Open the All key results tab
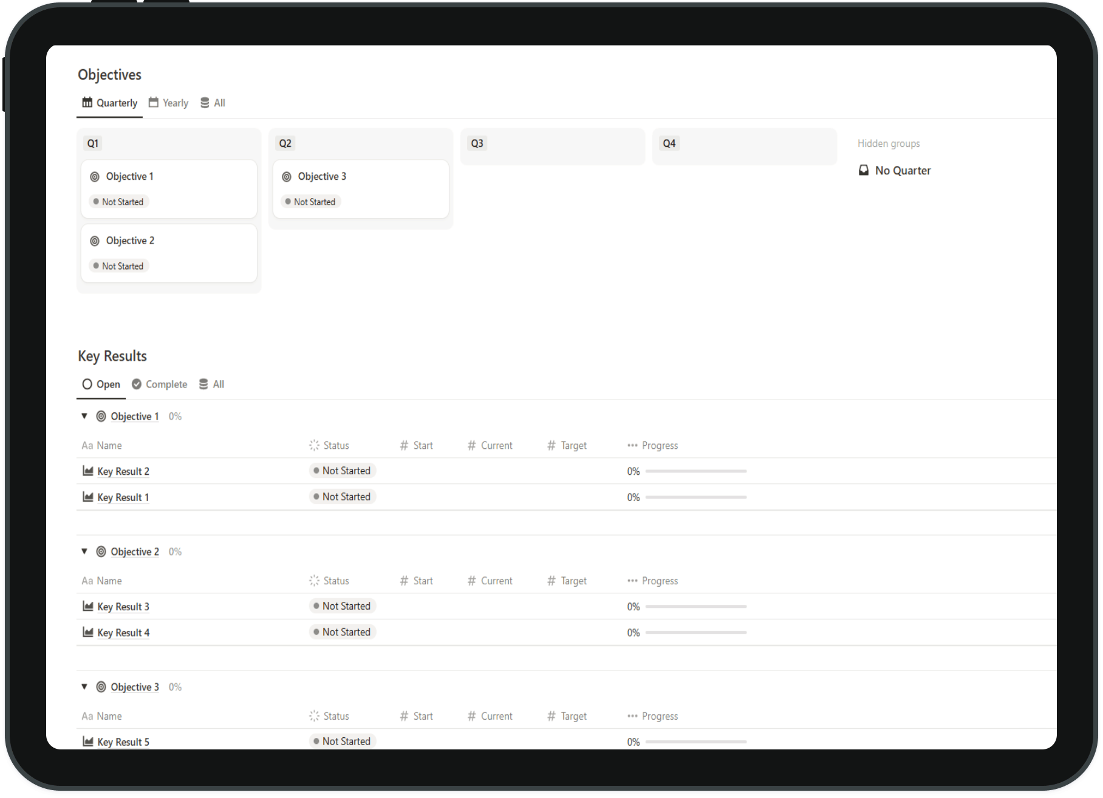The height and width of the screenshot is (798, 1103). click(x=211, y=384)
